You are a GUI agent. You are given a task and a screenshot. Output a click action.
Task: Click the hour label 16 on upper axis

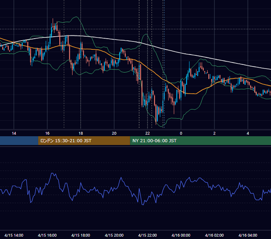pyautogui.click(x=47, y=133)
